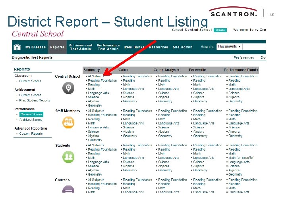Open Central School Gains Algebra
This screenshot has height=214, width=286.
128,97
